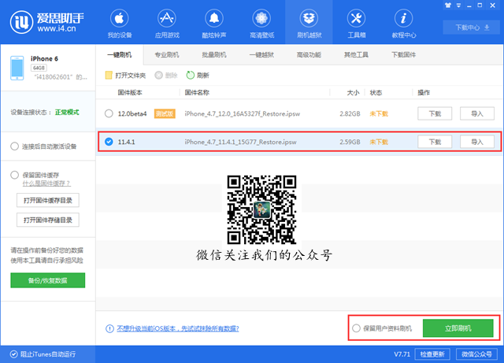Screen dimensions: 504x363
Task: Click the info icon beside the iOS link
Action: [109, 328]
